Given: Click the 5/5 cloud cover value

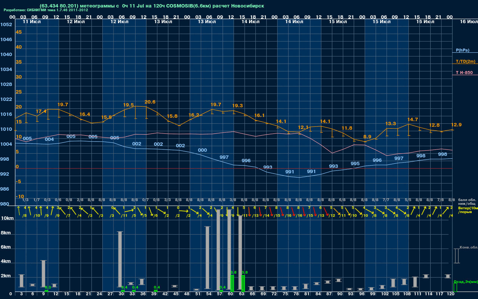Looking at the screenshot, I should 408,200.
